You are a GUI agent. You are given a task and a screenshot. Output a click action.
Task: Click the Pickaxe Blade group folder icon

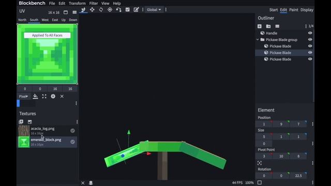coord(262,40)
